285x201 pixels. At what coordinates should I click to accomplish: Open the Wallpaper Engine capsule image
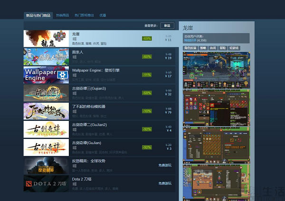coord(46,75)
